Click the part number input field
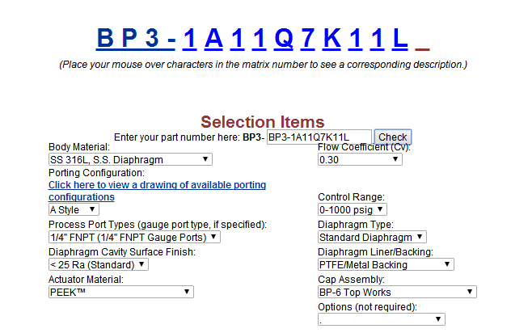The width and height of the screenshot is (528, 333). 319,137
